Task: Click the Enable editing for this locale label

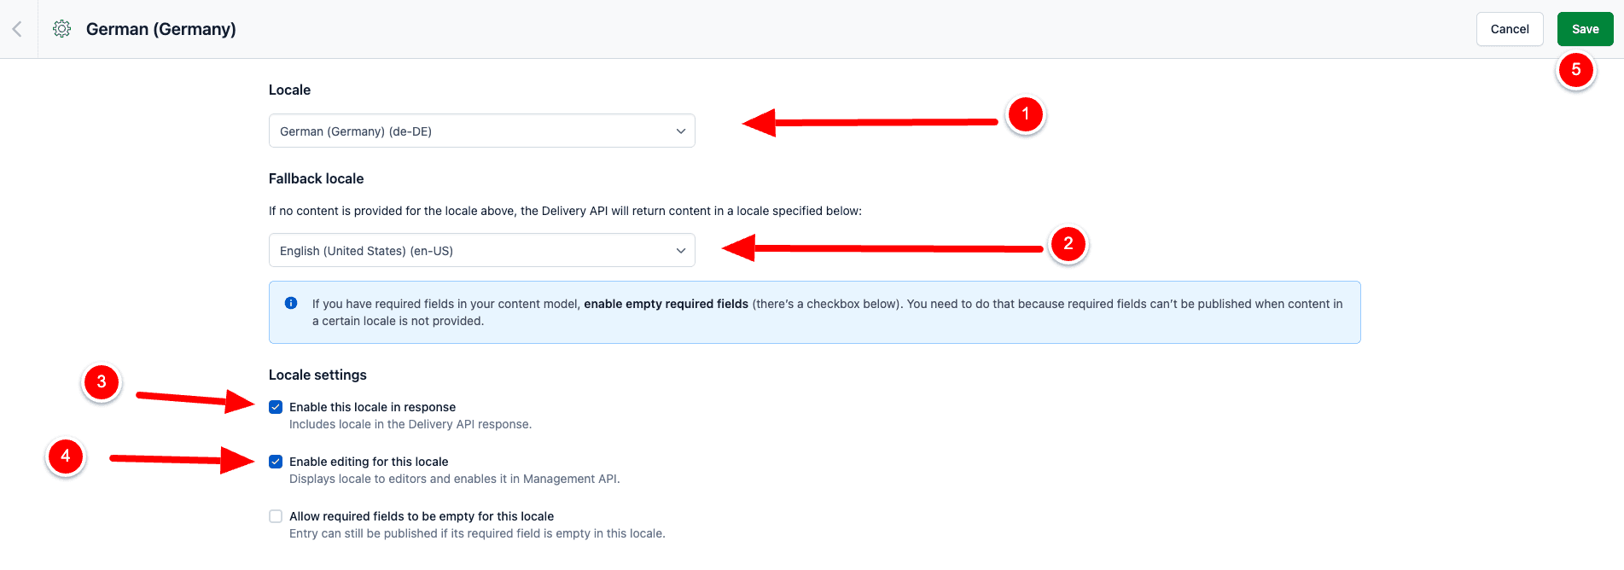Action: click(x=369, y=462)
